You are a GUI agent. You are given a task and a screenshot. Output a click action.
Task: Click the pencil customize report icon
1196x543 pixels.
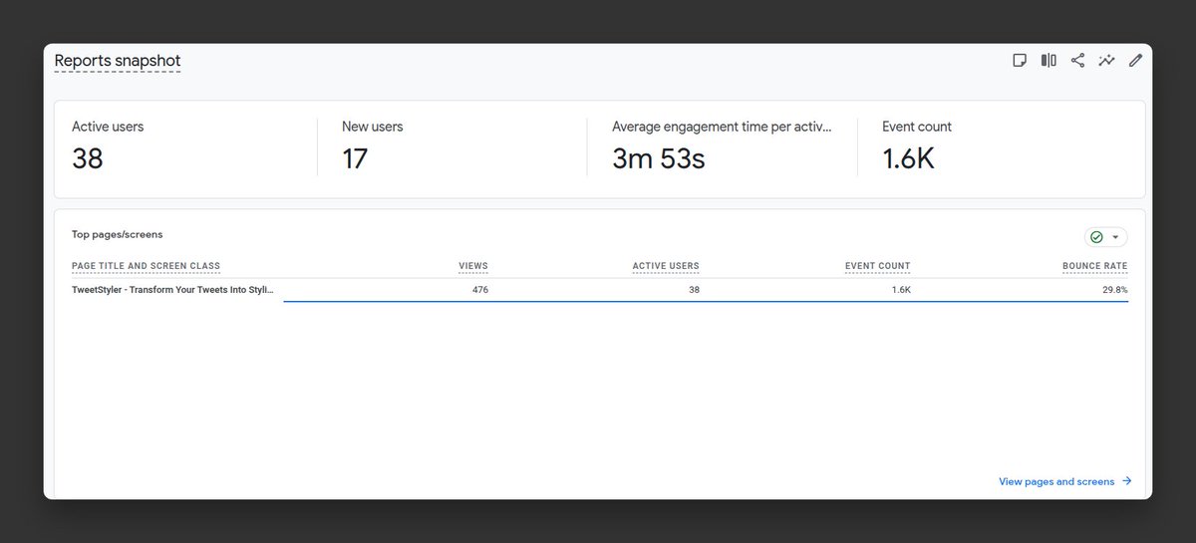(1135, 61)
